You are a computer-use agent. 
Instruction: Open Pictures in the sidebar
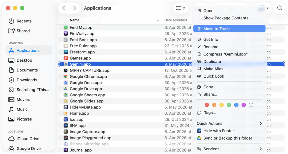click(29, 119)
